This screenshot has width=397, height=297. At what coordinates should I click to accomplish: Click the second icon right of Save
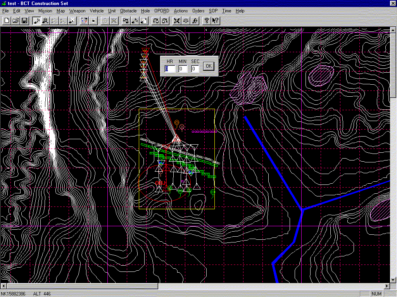45,20
